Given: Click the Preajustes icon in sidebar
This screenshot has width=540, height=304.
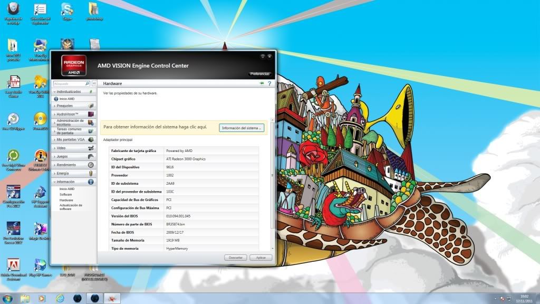Looking at the screenshot, I should pyautogui.click(x=91, y=106).
